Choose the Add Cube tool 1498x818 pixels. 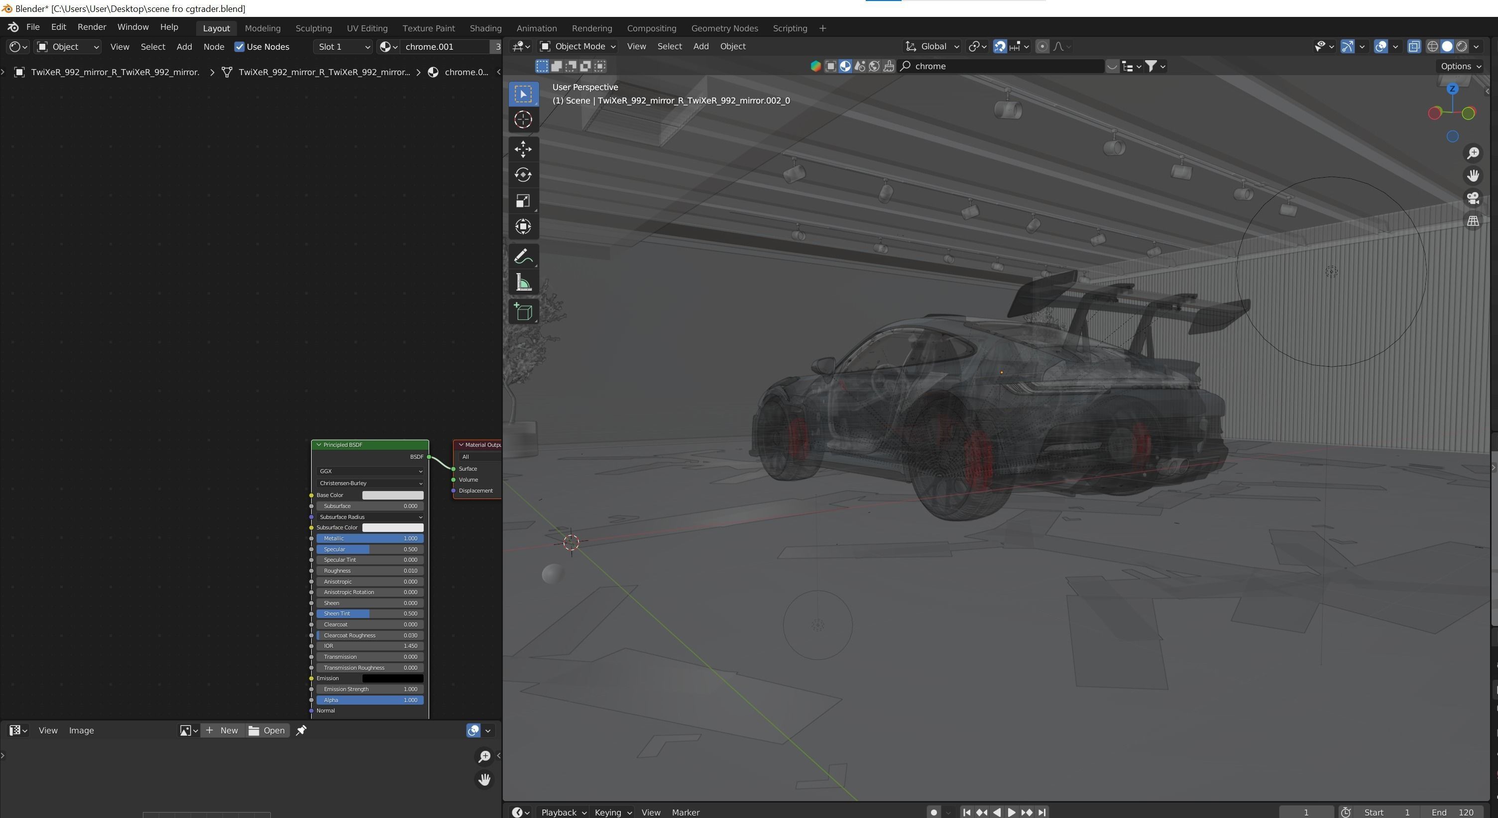(523, 311)
